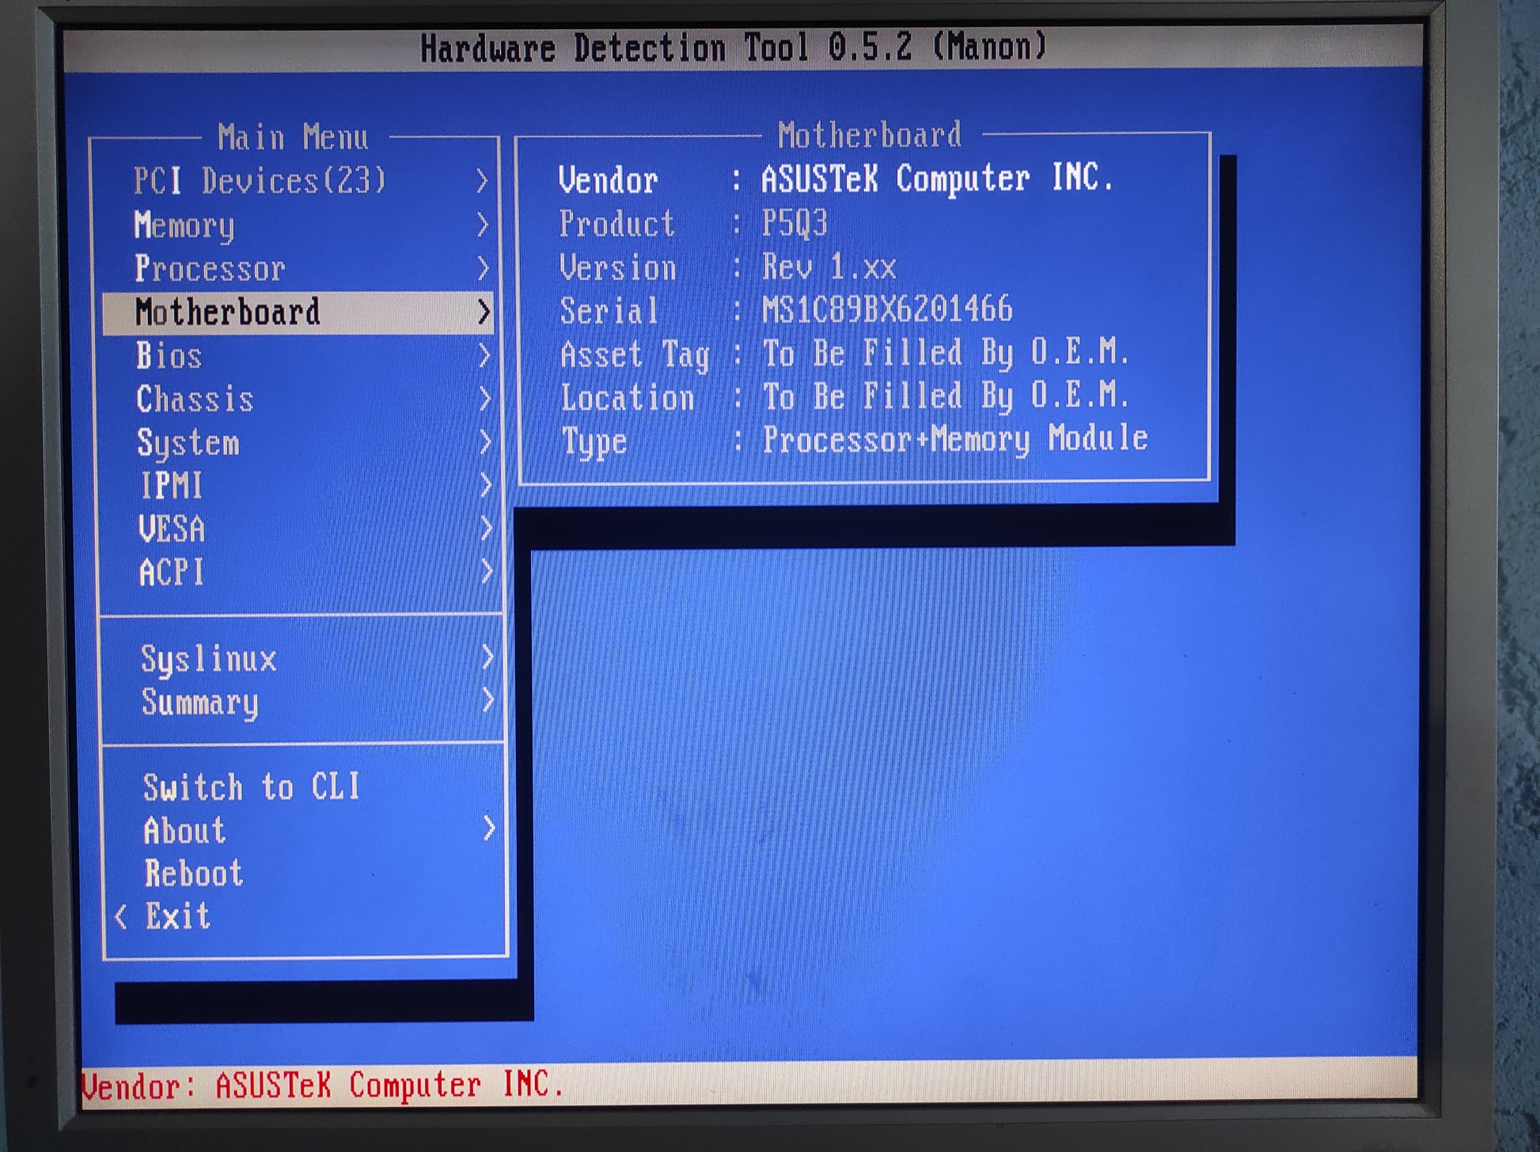Select Exit in the Main Menu
The width and height of the screenshot is (1540, 1152).
click(x=178, y=916)
